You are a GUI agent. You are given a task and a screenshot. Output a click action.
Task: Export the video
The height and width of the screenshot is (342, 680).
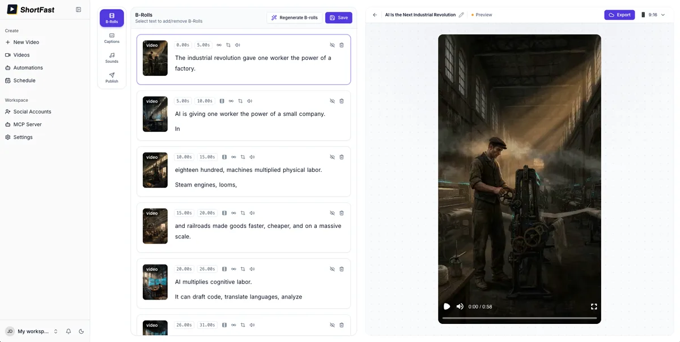[x=619, y=15]
